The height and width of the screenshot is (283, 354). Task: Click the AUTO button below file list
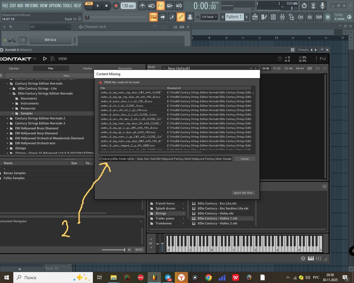coord(139,250)
